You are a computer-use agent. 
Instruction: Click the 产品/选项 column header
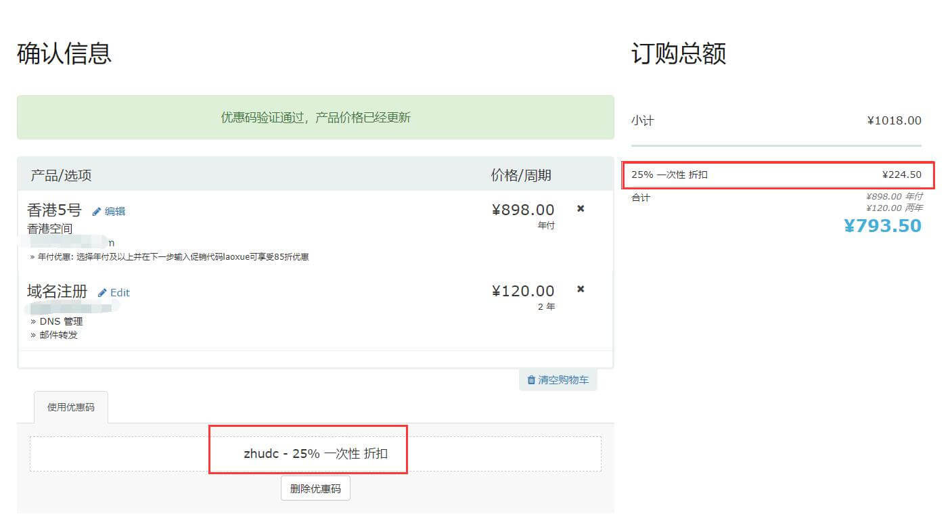coord(61,176)
